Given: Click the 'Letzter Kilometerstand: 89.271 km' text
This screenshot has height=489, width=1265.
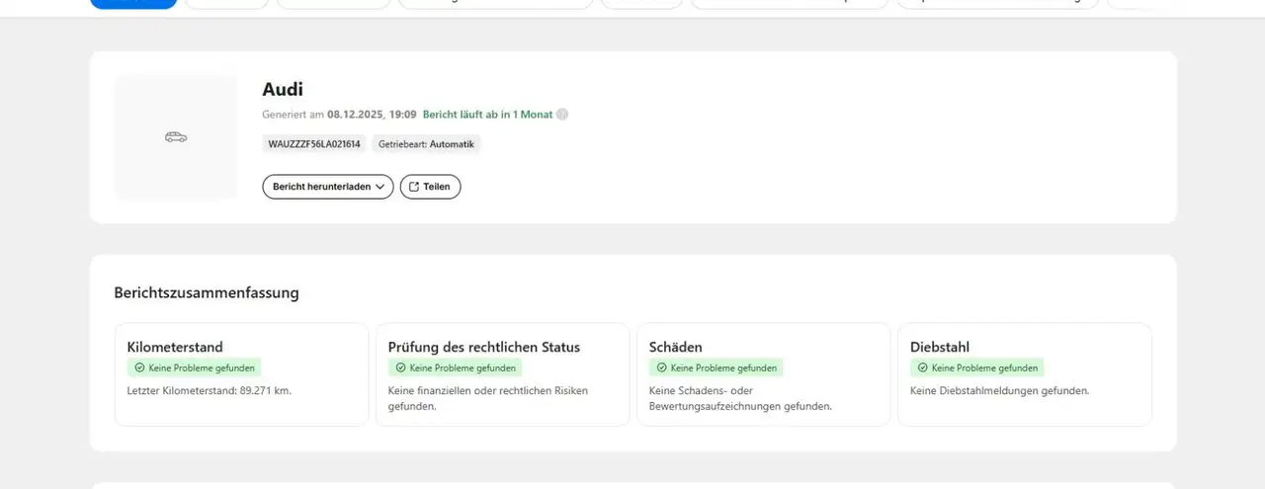Looking at the screenshot, I should click(x=209, y=390).
